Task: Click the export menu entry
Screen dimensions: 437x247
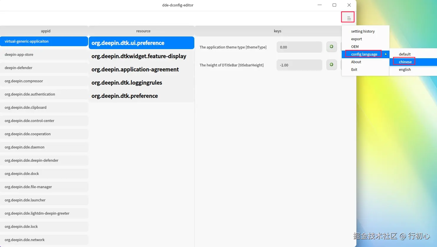Action: pyautogui.click(x=356, y=39)
